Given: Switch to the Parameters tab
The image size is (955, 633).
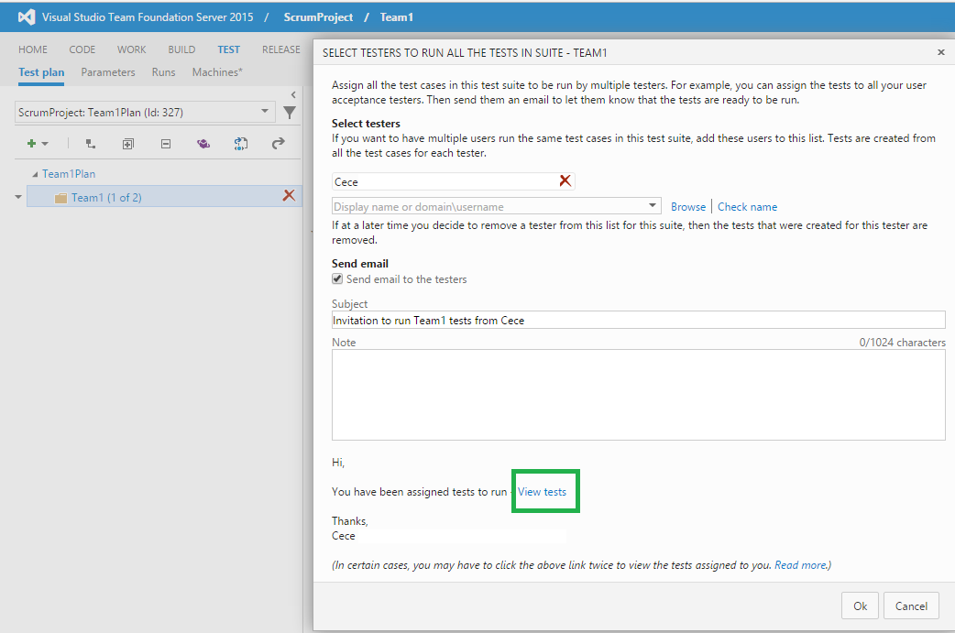Looking at the screenshot, I should click(x=108, y=72).
